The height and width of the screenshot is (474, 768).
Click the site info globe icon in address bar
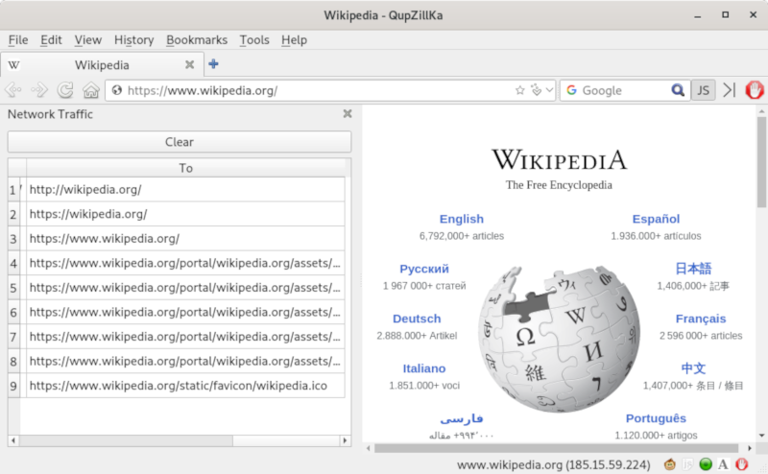tap(116, 90)
